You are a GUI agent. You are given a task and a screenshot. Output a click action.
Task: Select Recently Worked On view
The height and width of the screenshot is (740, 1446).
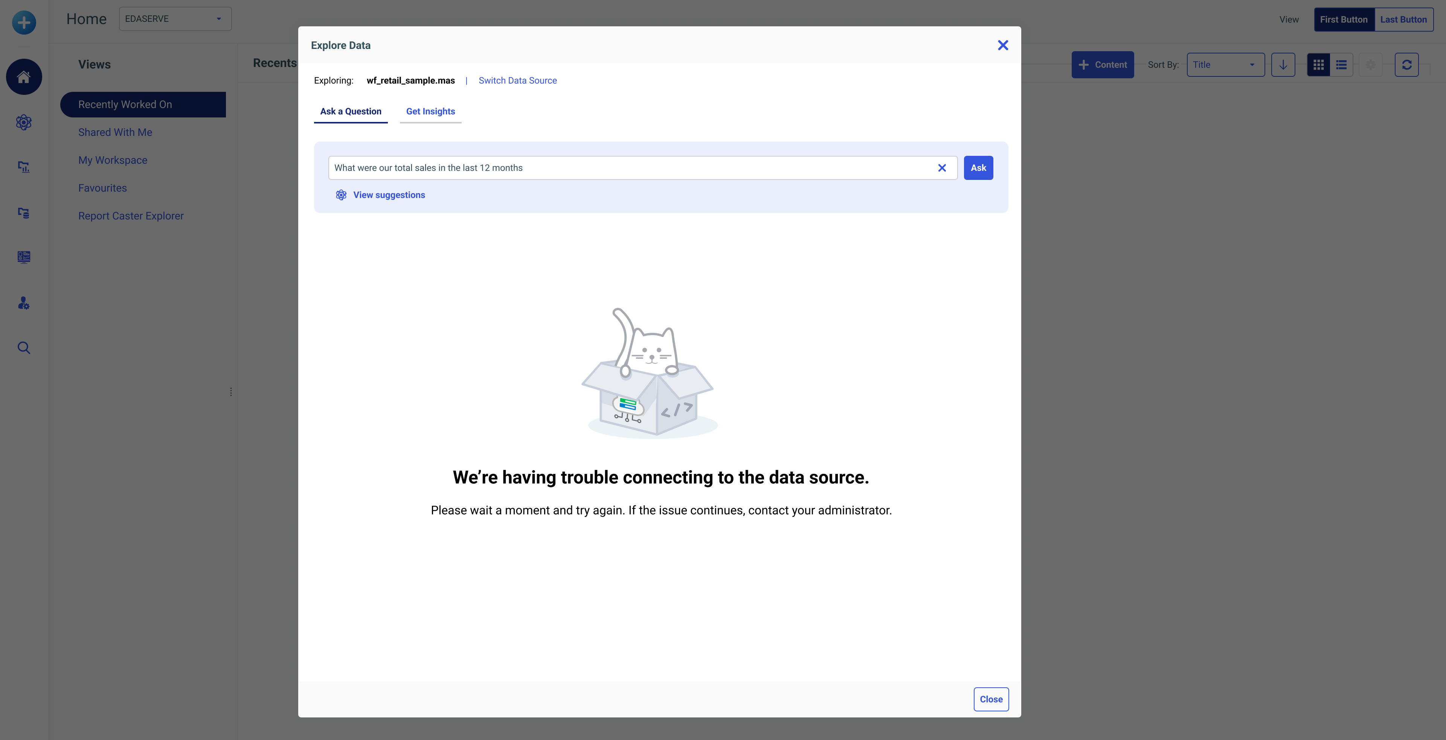coord(143,104)
